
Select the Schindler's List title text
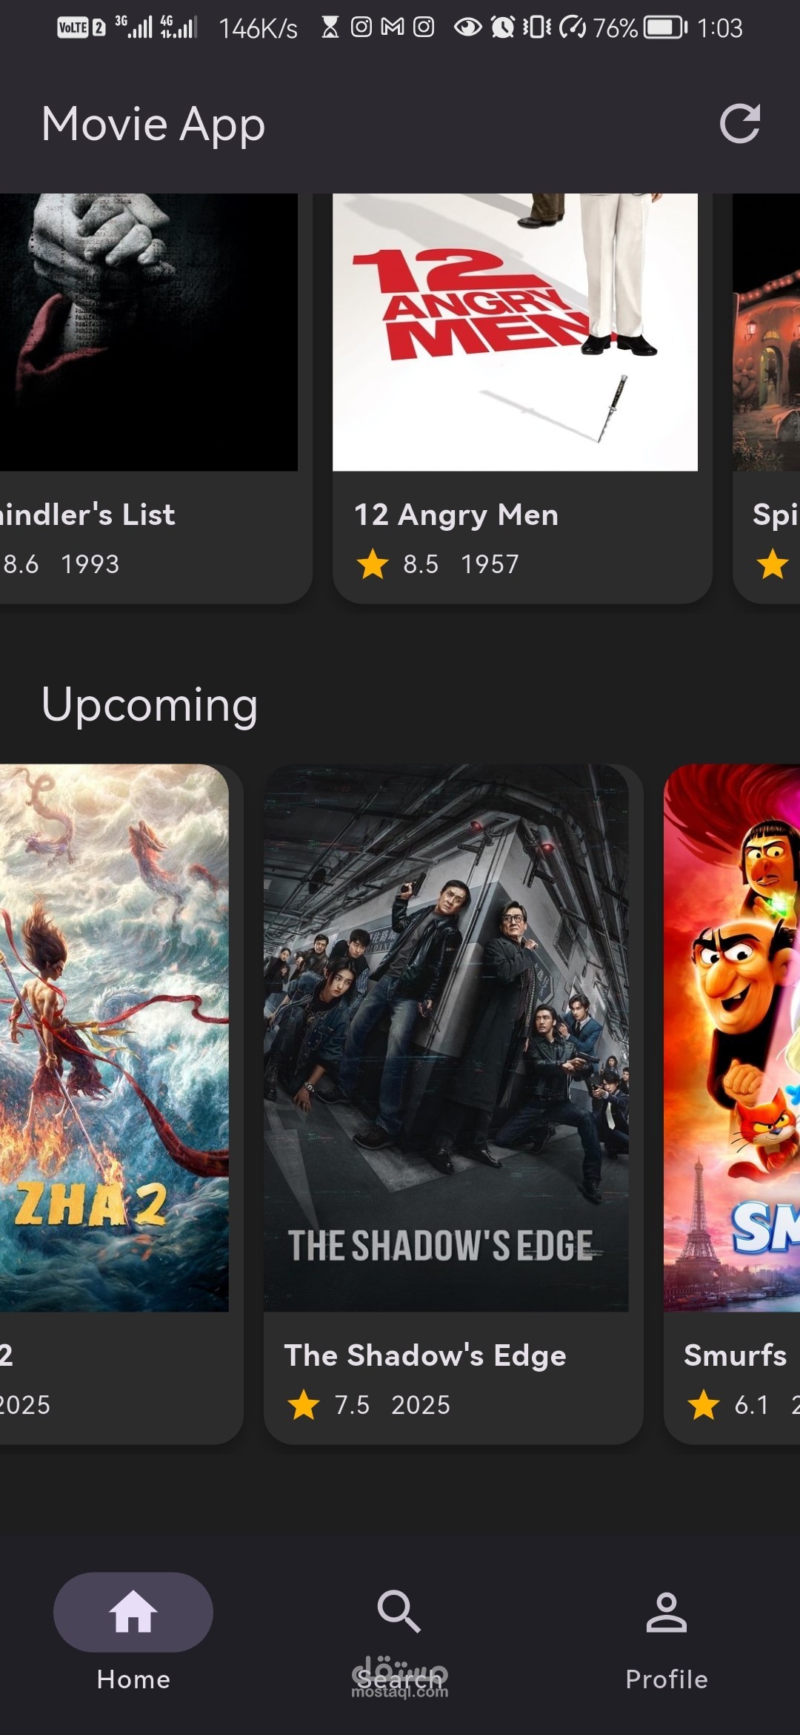pyautogui.click(x=87, y=514)
